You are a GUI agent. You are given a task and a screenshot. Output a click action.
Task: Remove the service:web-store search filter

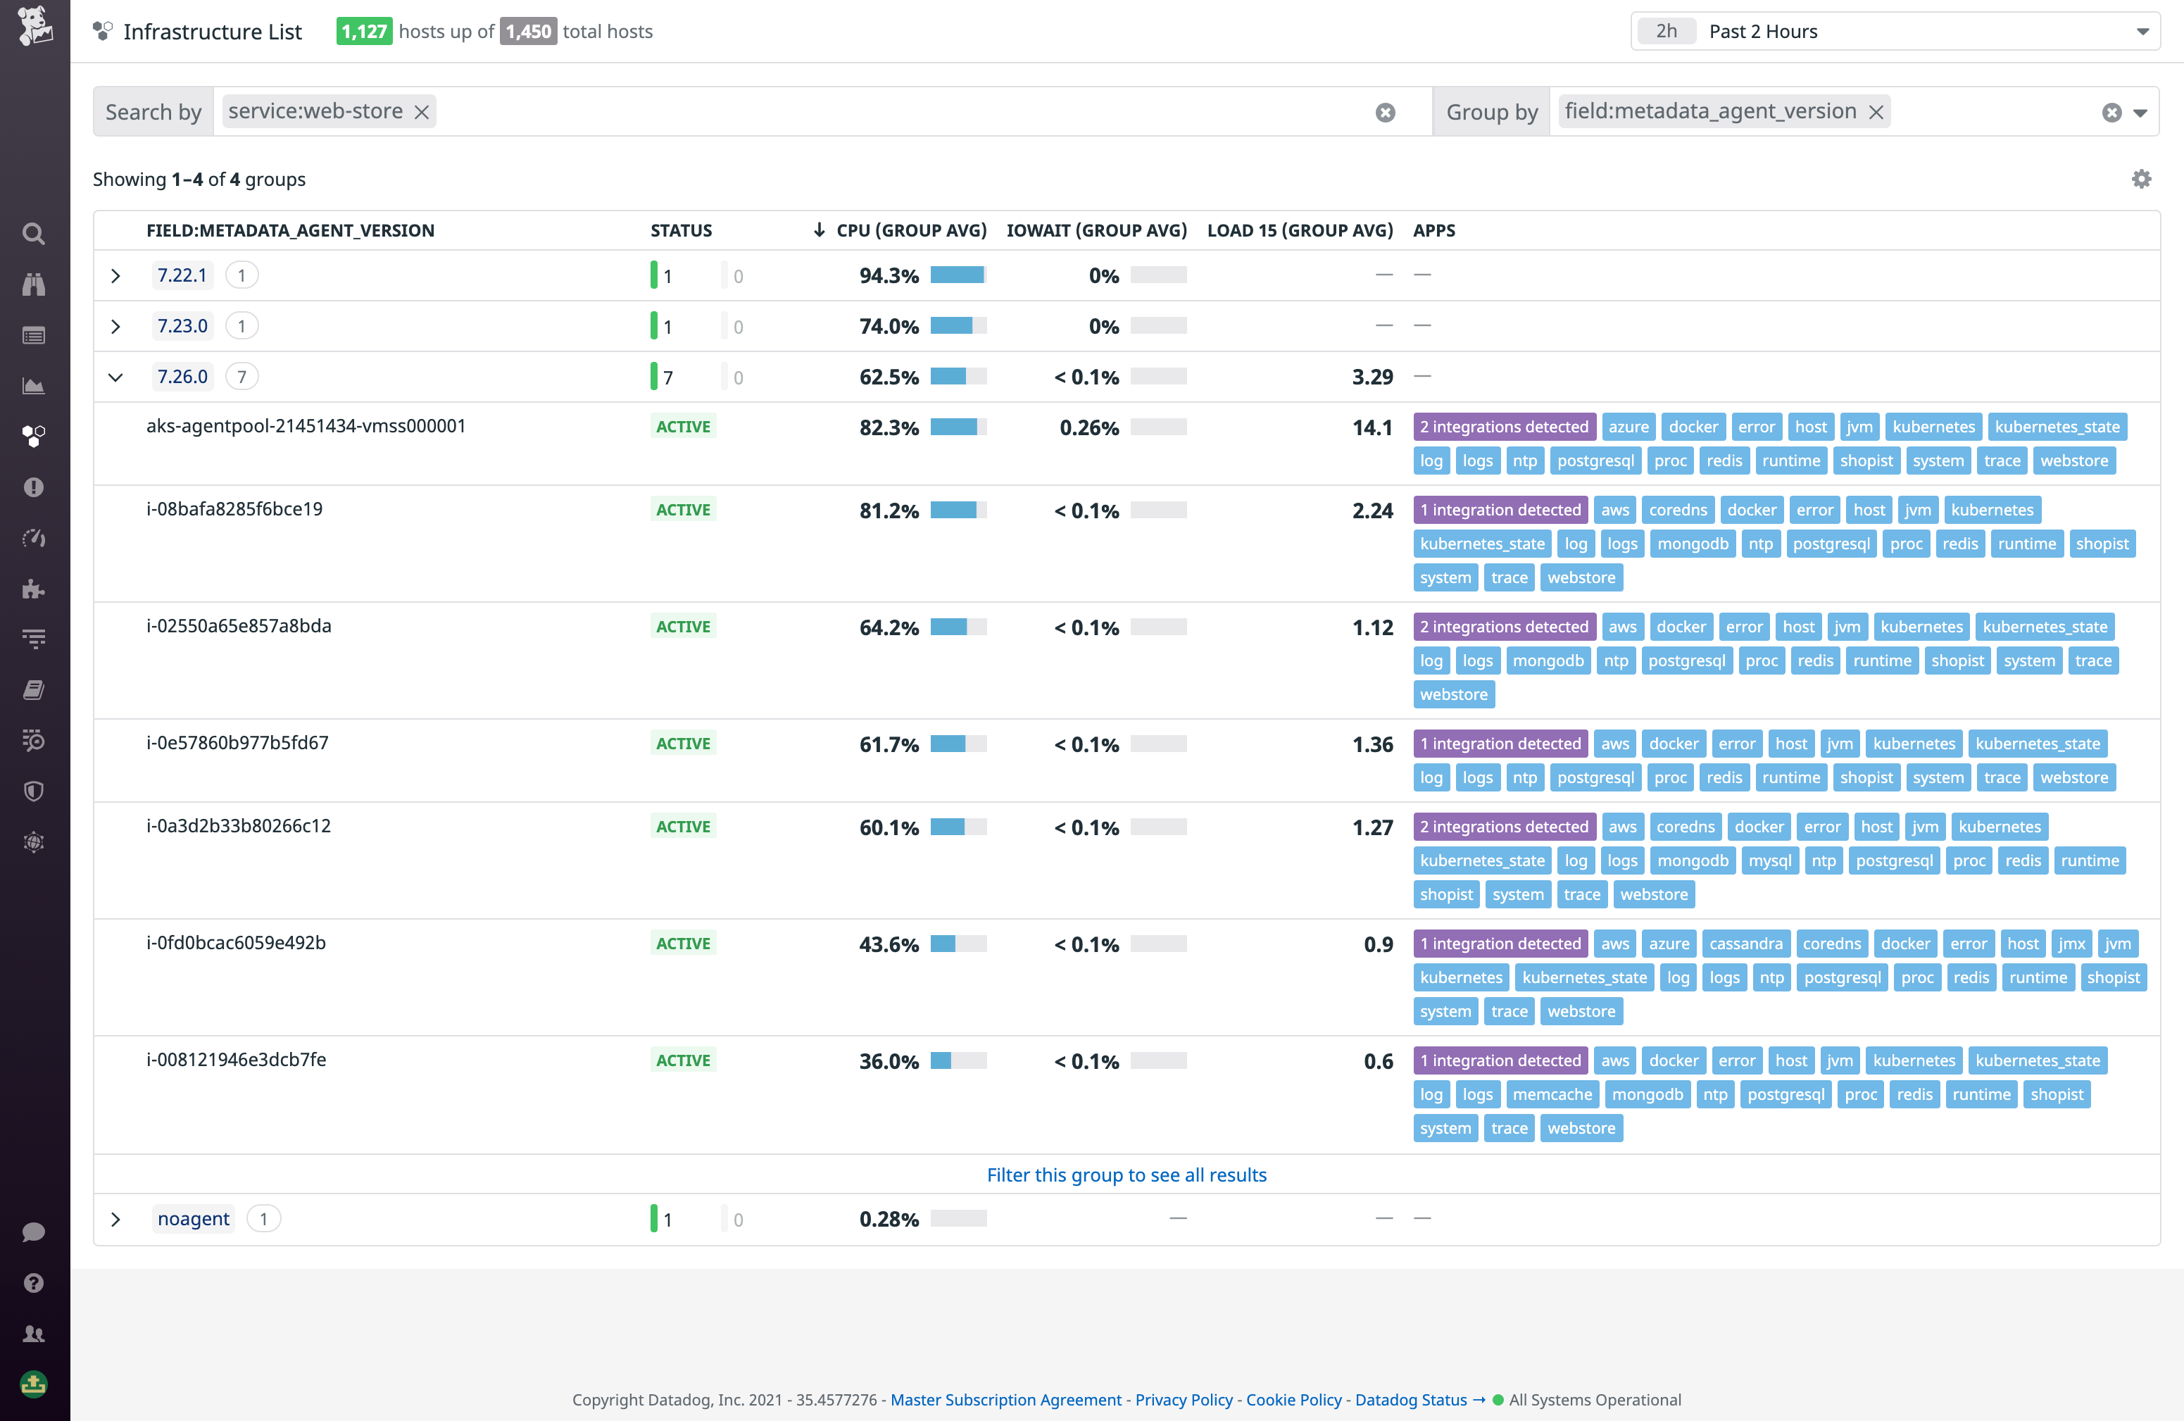coord(422,111)
